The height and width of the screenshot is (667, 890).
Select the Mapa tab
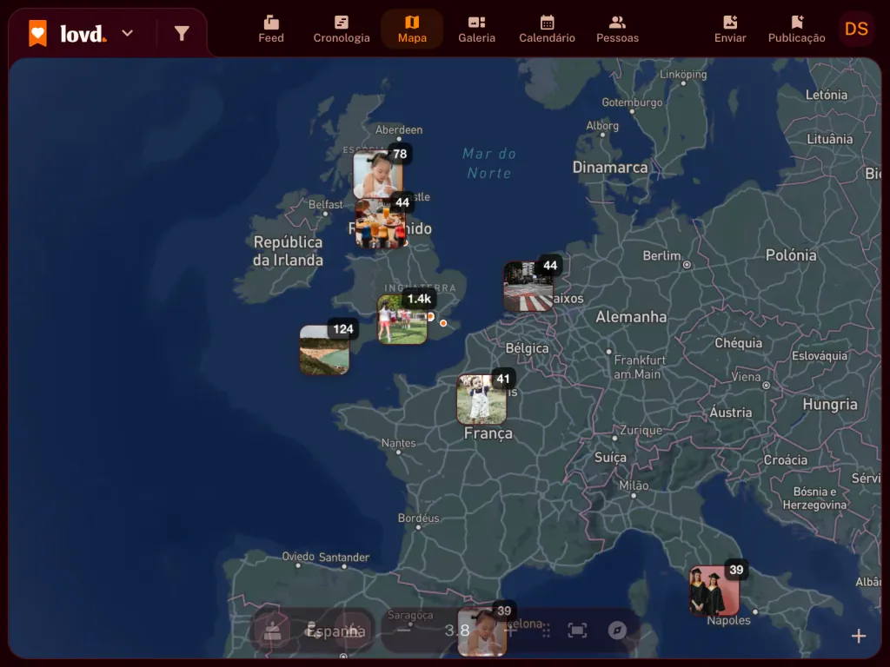pos(412,30)
